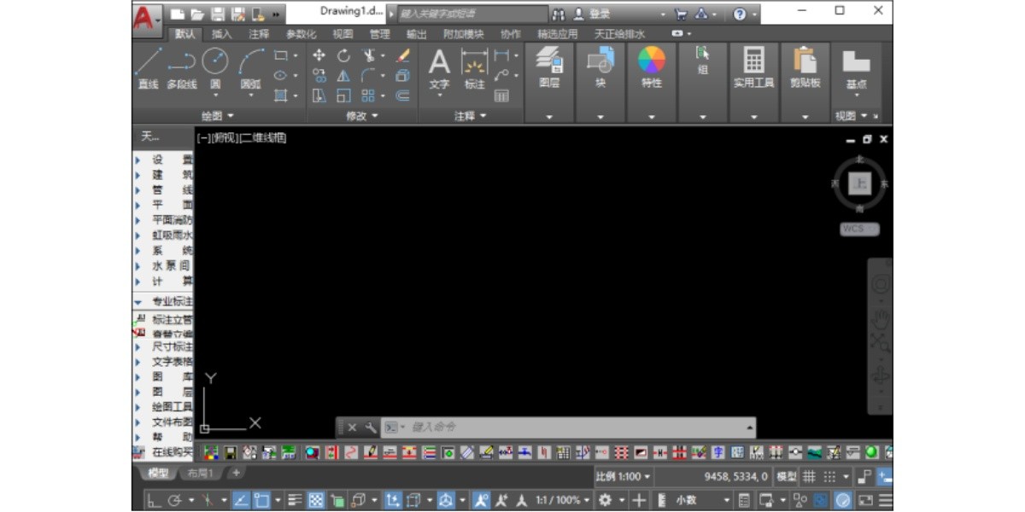The height and width of the screenshot is (512, 1025).
Task: Switch to the 管理 ribbon tab
Action: [379, 34]
